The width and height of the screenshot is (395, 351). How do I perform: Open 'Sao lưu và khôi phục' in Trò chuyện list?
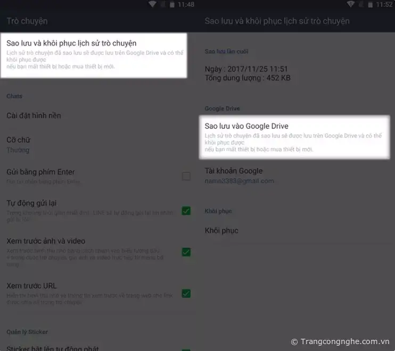click(94, 55)
